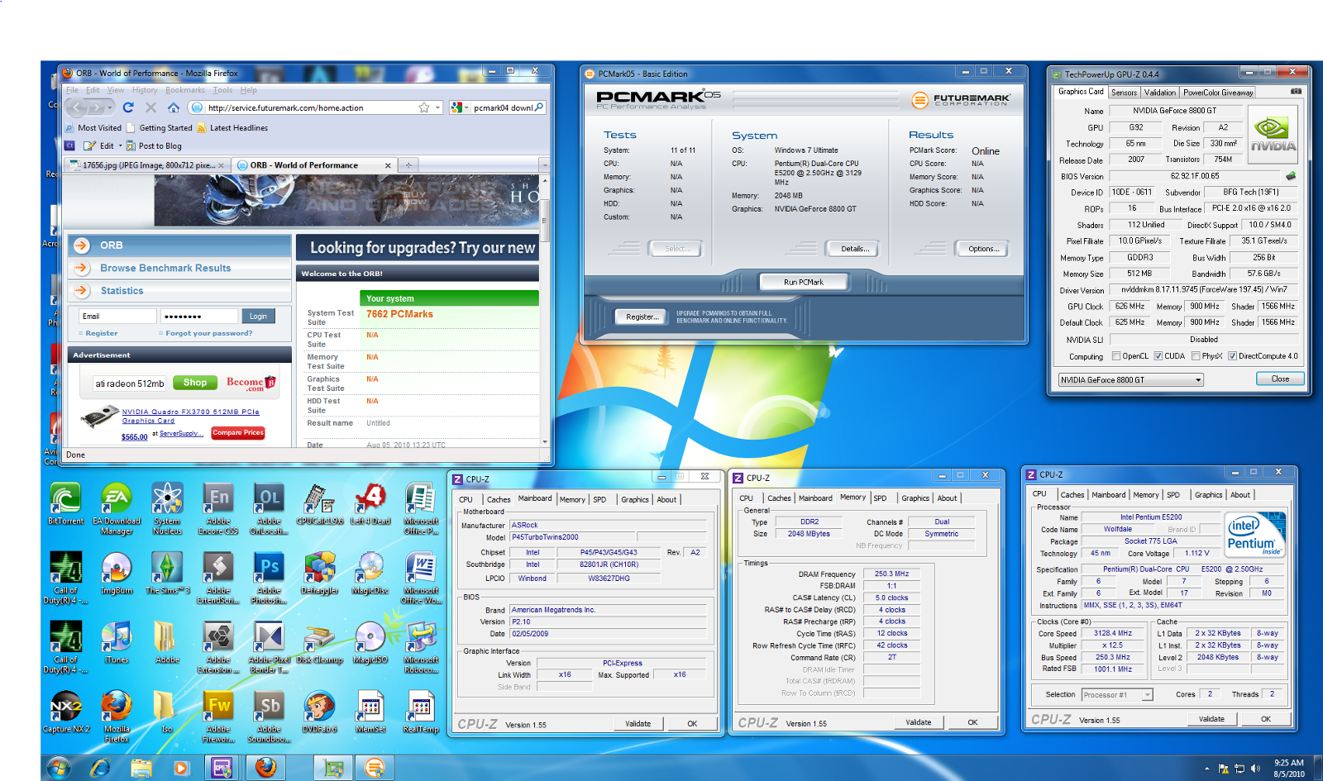Click Email input field on ORB page

[x=117, y=317]
